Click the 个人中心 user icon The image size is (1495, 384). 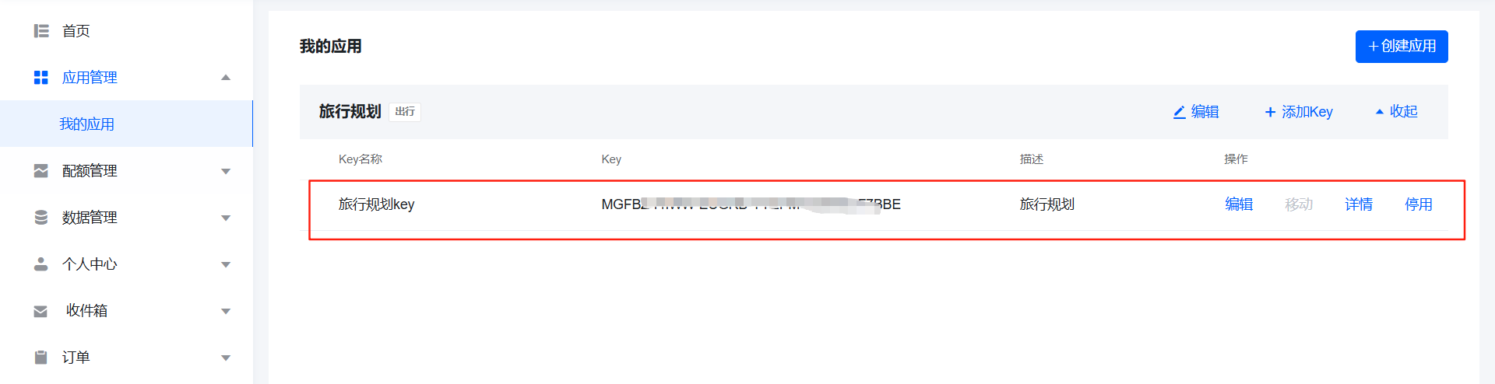pyautogui.click(x=41, y=264)
